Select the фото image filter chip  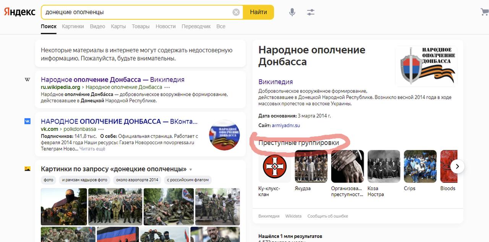(x=49, y=180)
